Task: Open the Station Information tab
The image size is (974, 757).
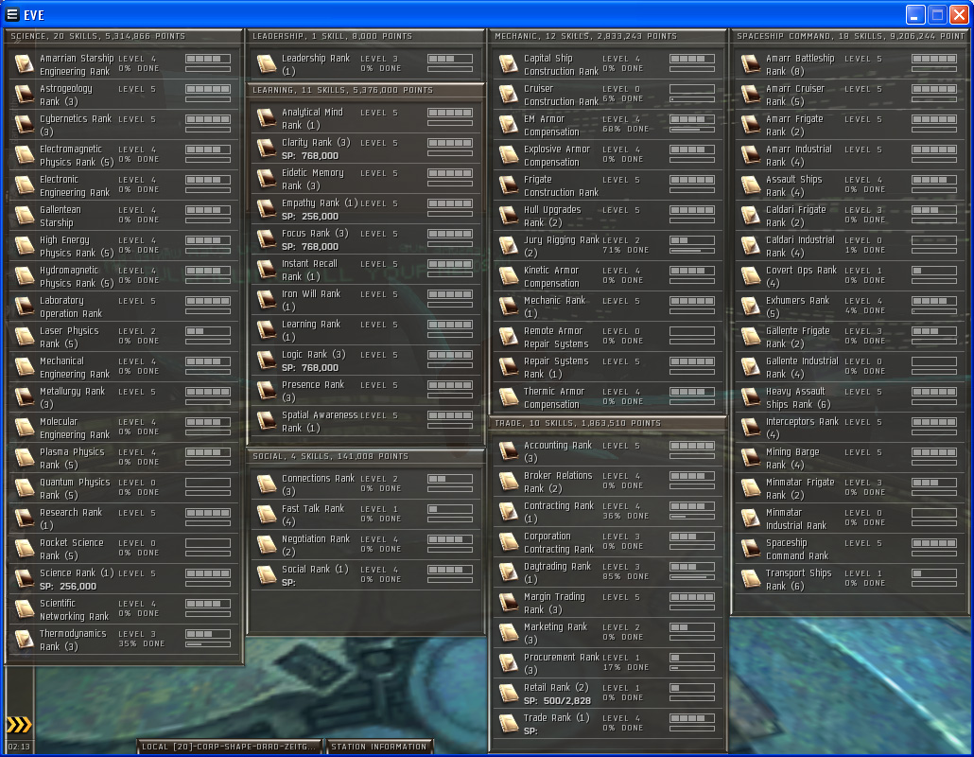Action: pos(379,747)
